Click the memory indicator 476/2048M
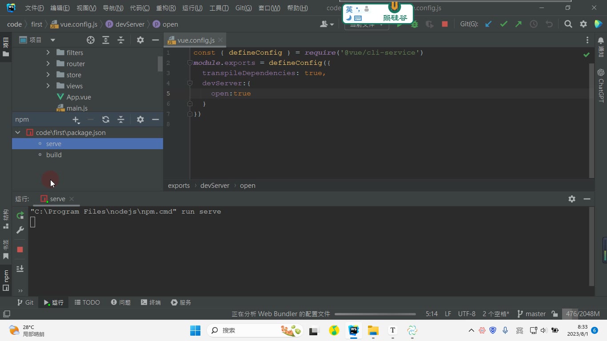607x341 pixels. pyautogui.click(x=583, y=314)
